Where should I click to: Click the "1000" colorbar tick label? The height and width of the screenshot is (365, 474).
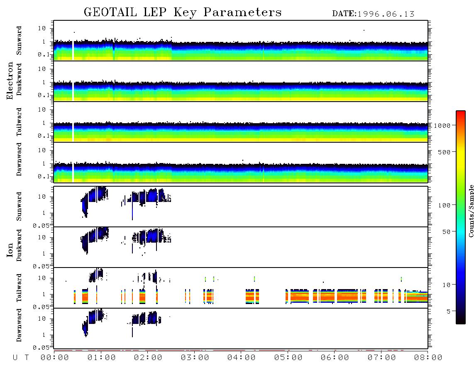click(x=442, y=126)
